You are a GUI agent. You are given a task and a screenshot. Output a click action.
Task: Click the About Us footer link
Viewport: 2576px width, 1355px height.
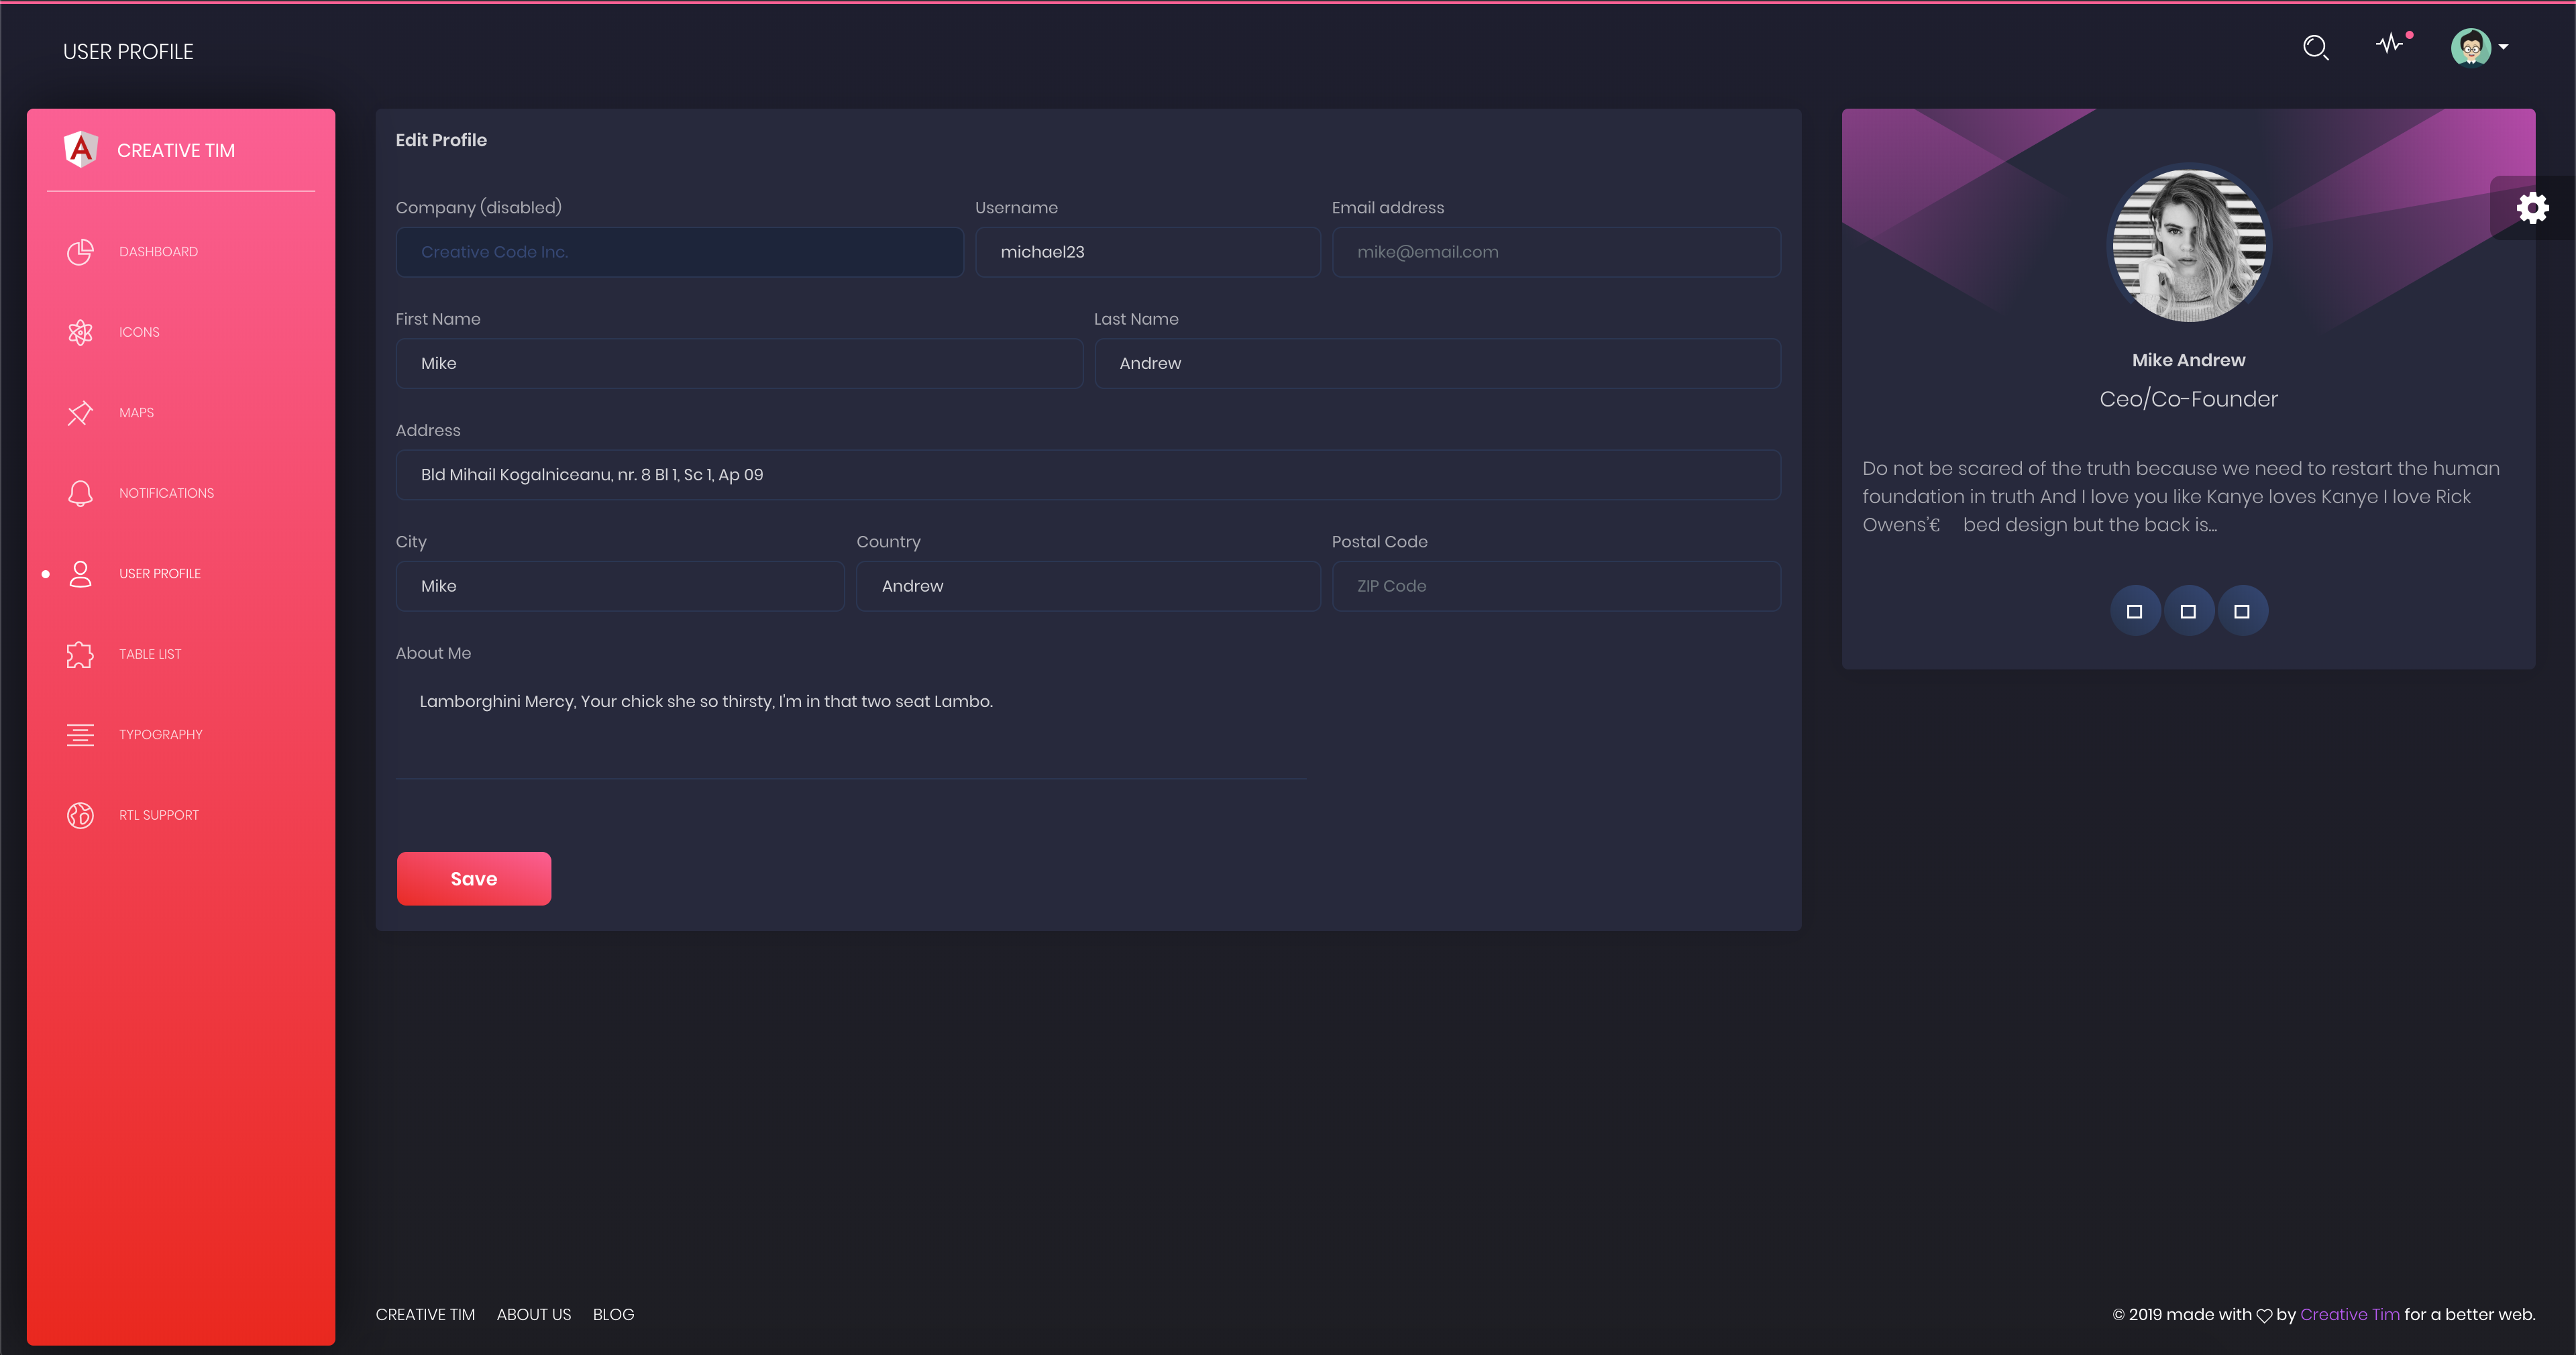(533, 1314)
